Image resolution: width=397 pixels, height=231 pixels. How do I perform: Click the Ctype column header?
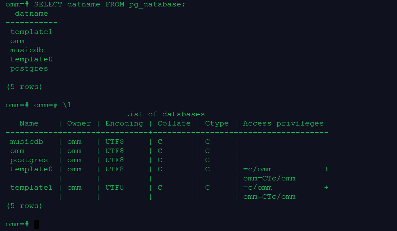click(217, 123)
